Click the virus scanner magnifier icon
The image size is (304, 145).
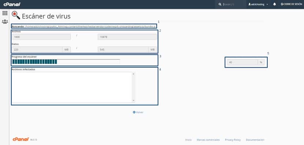(16, 15)
